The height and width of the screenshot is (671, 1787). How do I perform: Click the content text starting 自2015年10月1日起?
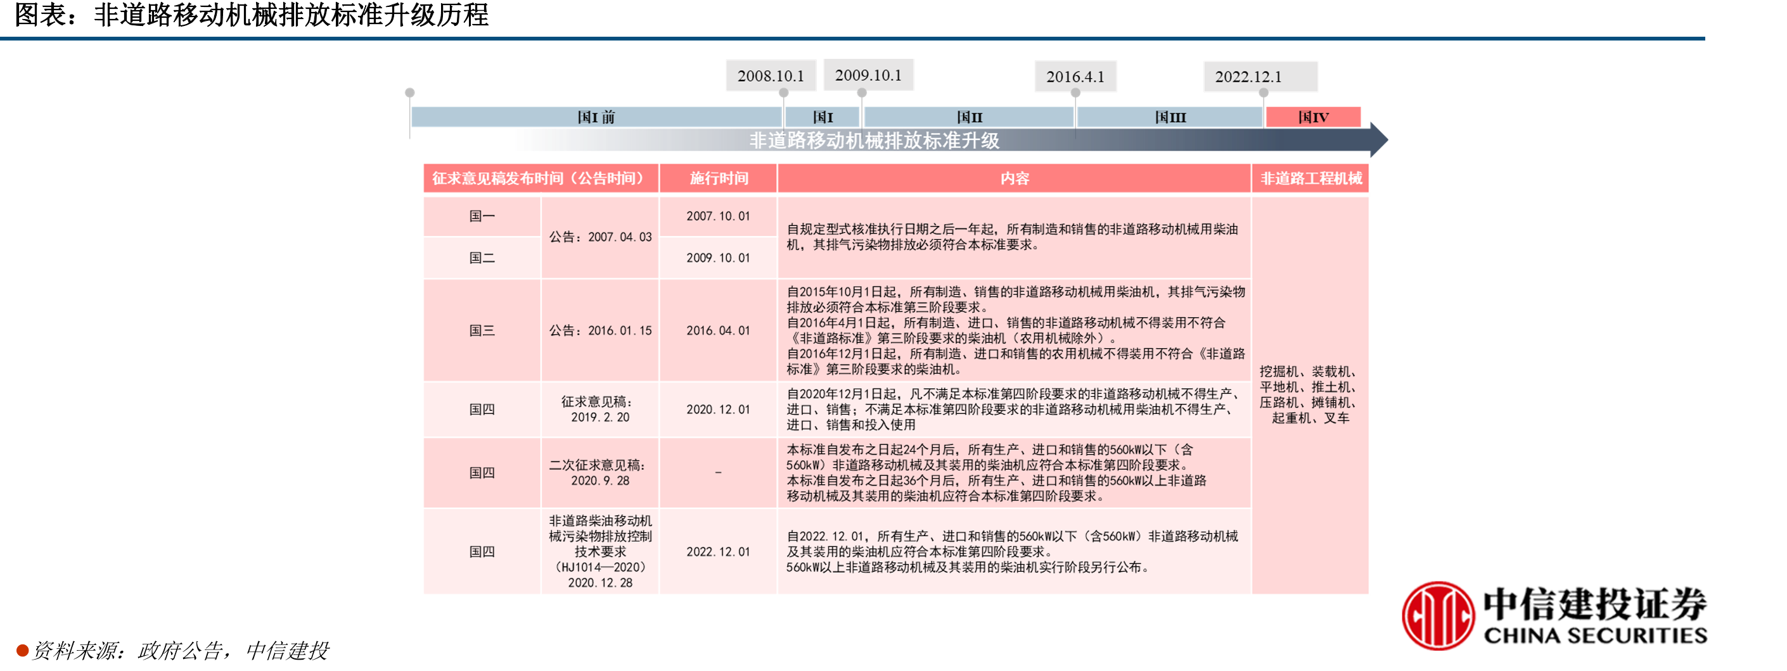[1016, 330]
